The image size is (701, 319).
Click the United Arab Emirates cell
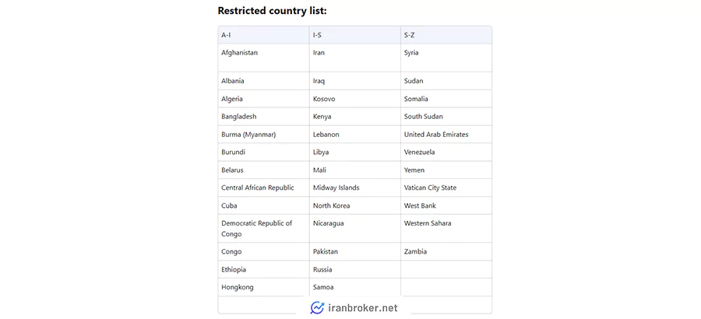(x=446, y=135)
